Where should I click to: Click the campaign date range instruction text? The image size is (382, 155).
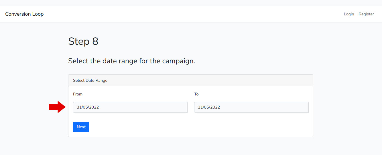tap(131, 61)
